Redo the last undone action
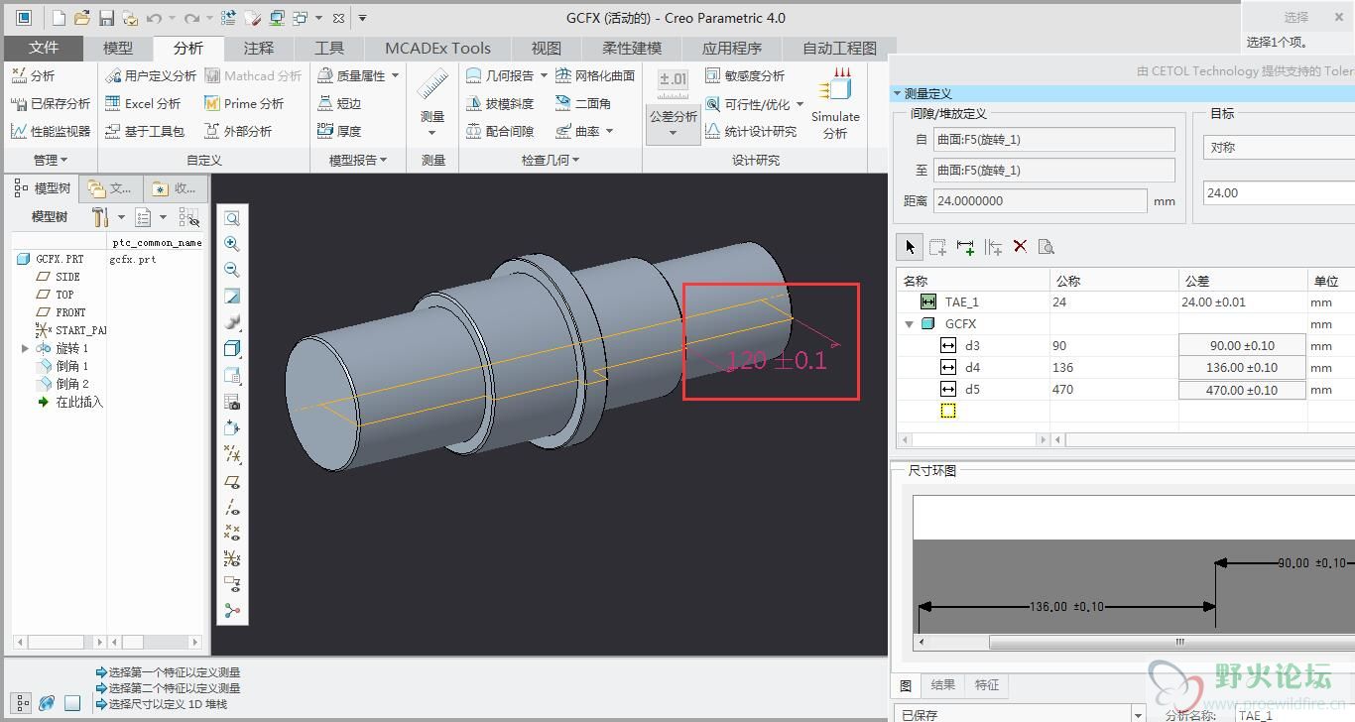Viewport: 1355px width, 722px height. coord(191,18)
